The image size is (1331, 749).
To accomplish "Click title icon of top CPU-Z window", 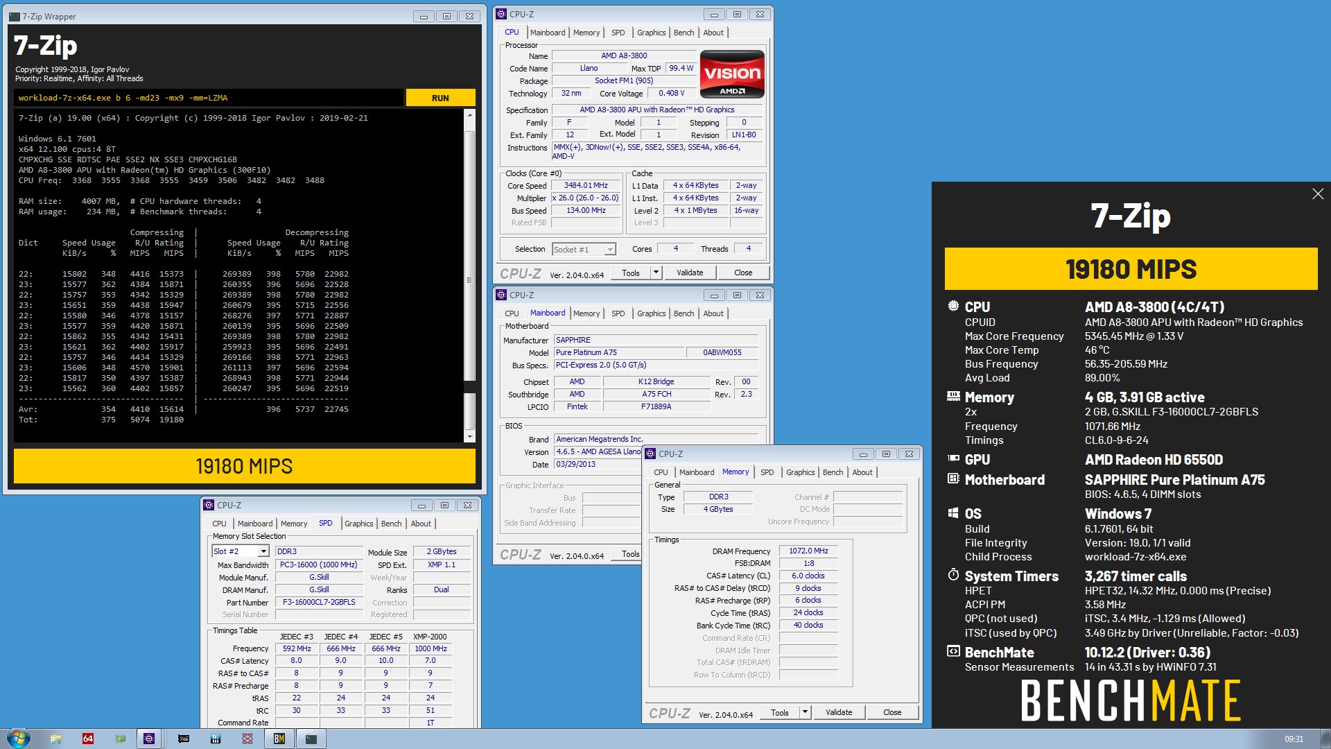I will tap(501, 14).
